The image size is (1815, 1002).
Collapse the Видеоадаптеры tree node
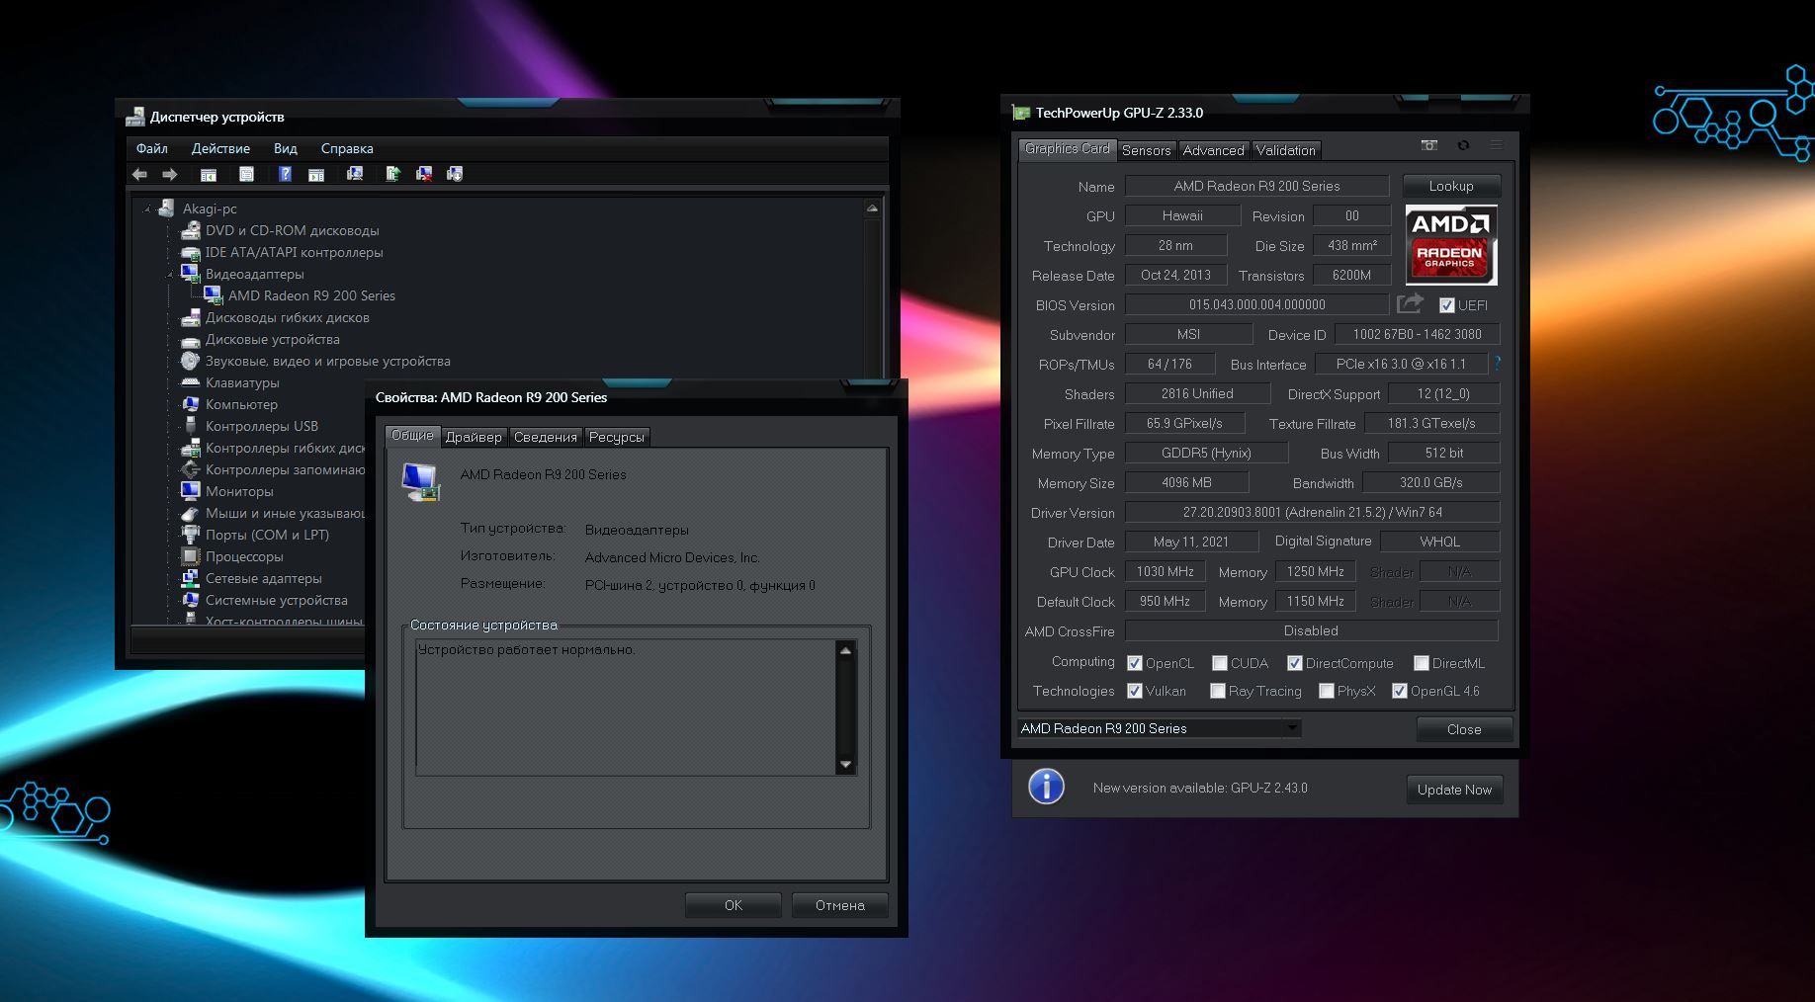(171, 274)
